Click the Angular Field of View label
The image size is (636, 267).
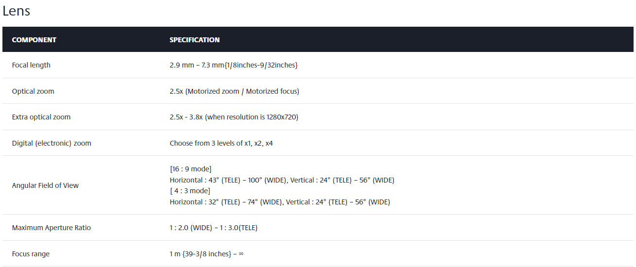pos(45,185)
